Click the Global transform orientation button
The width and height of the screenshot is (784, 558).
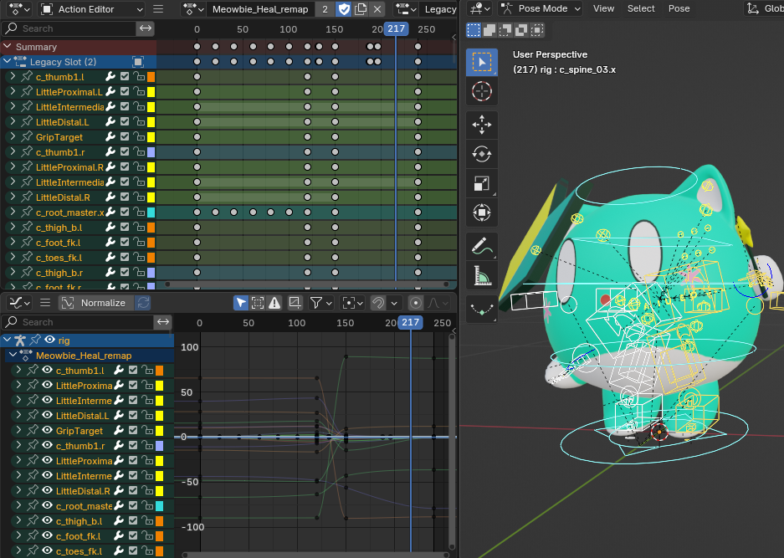763,8
